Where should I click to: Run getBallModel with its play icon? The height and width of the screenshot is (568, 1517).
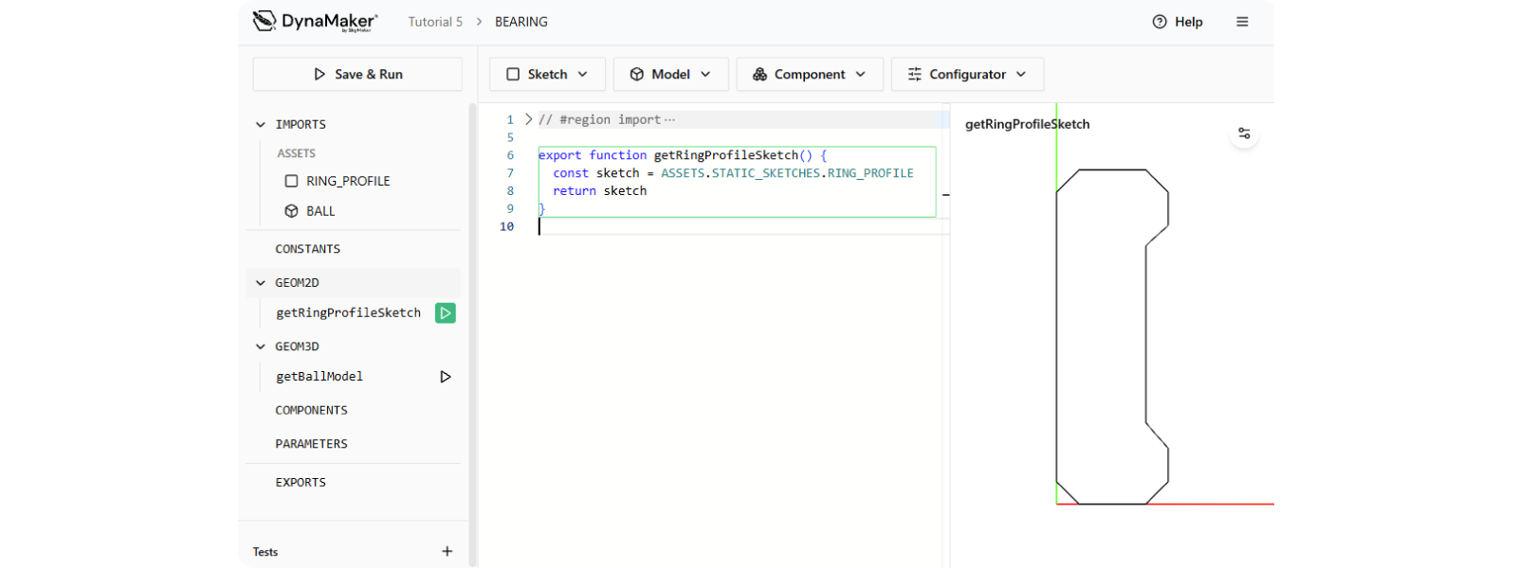click(446, 377)
